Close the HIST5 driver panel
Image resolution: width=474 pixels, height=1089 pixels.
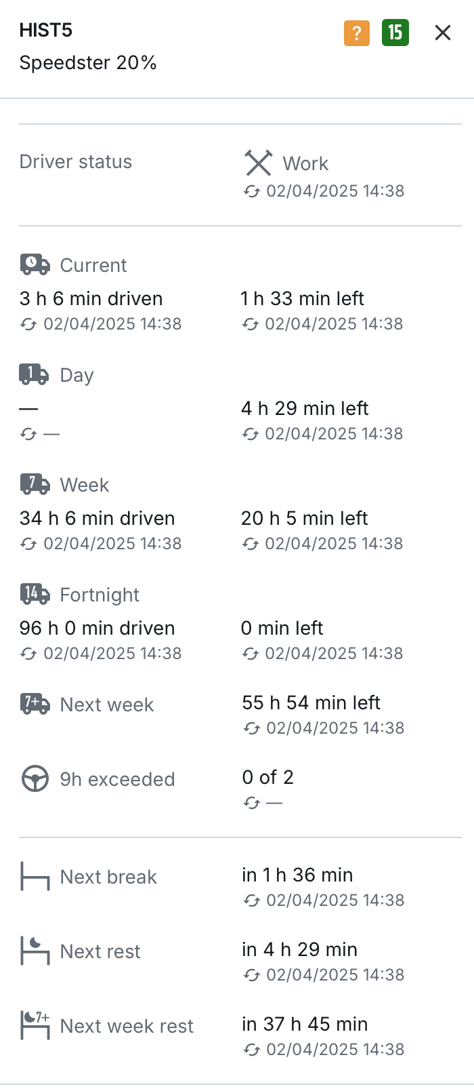(x=442, y=33)
